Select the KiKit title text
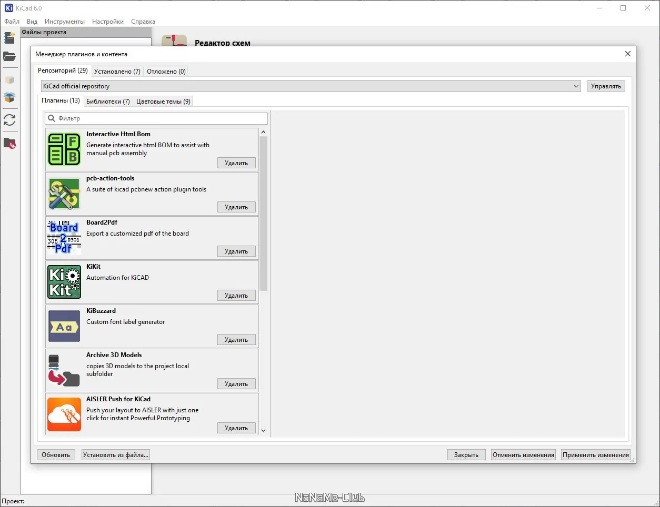Image resolution: width=660 pixels, height=507 pixels. point(94,267)
